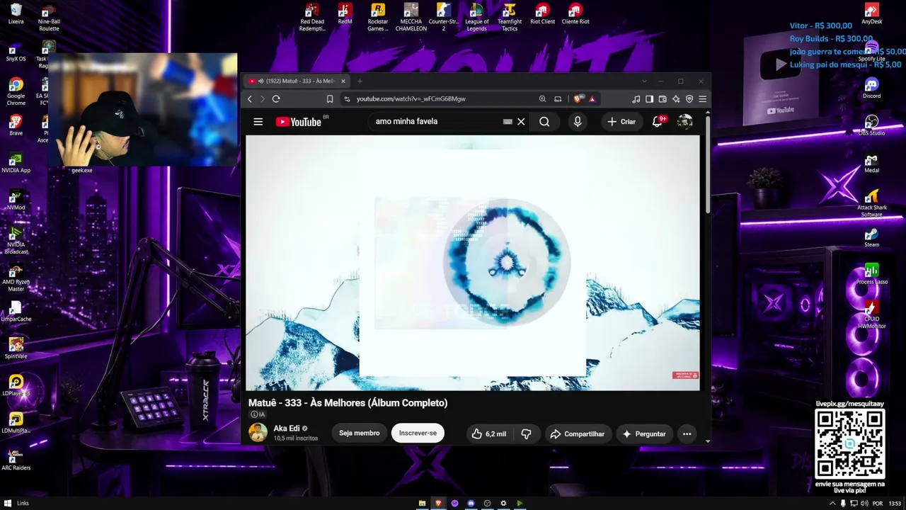Open the Lixeira recycle bin
This screenshot has height=510, width=906.
coord(16,14)
